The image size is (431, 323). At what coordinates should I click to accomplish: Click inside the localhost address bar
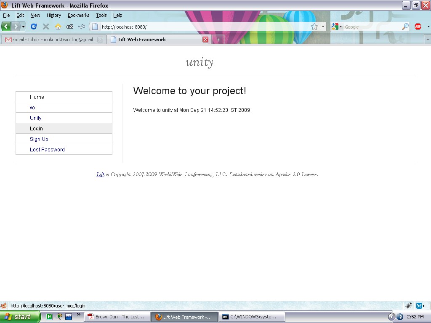pyautogui.click(x=202, y=26)
